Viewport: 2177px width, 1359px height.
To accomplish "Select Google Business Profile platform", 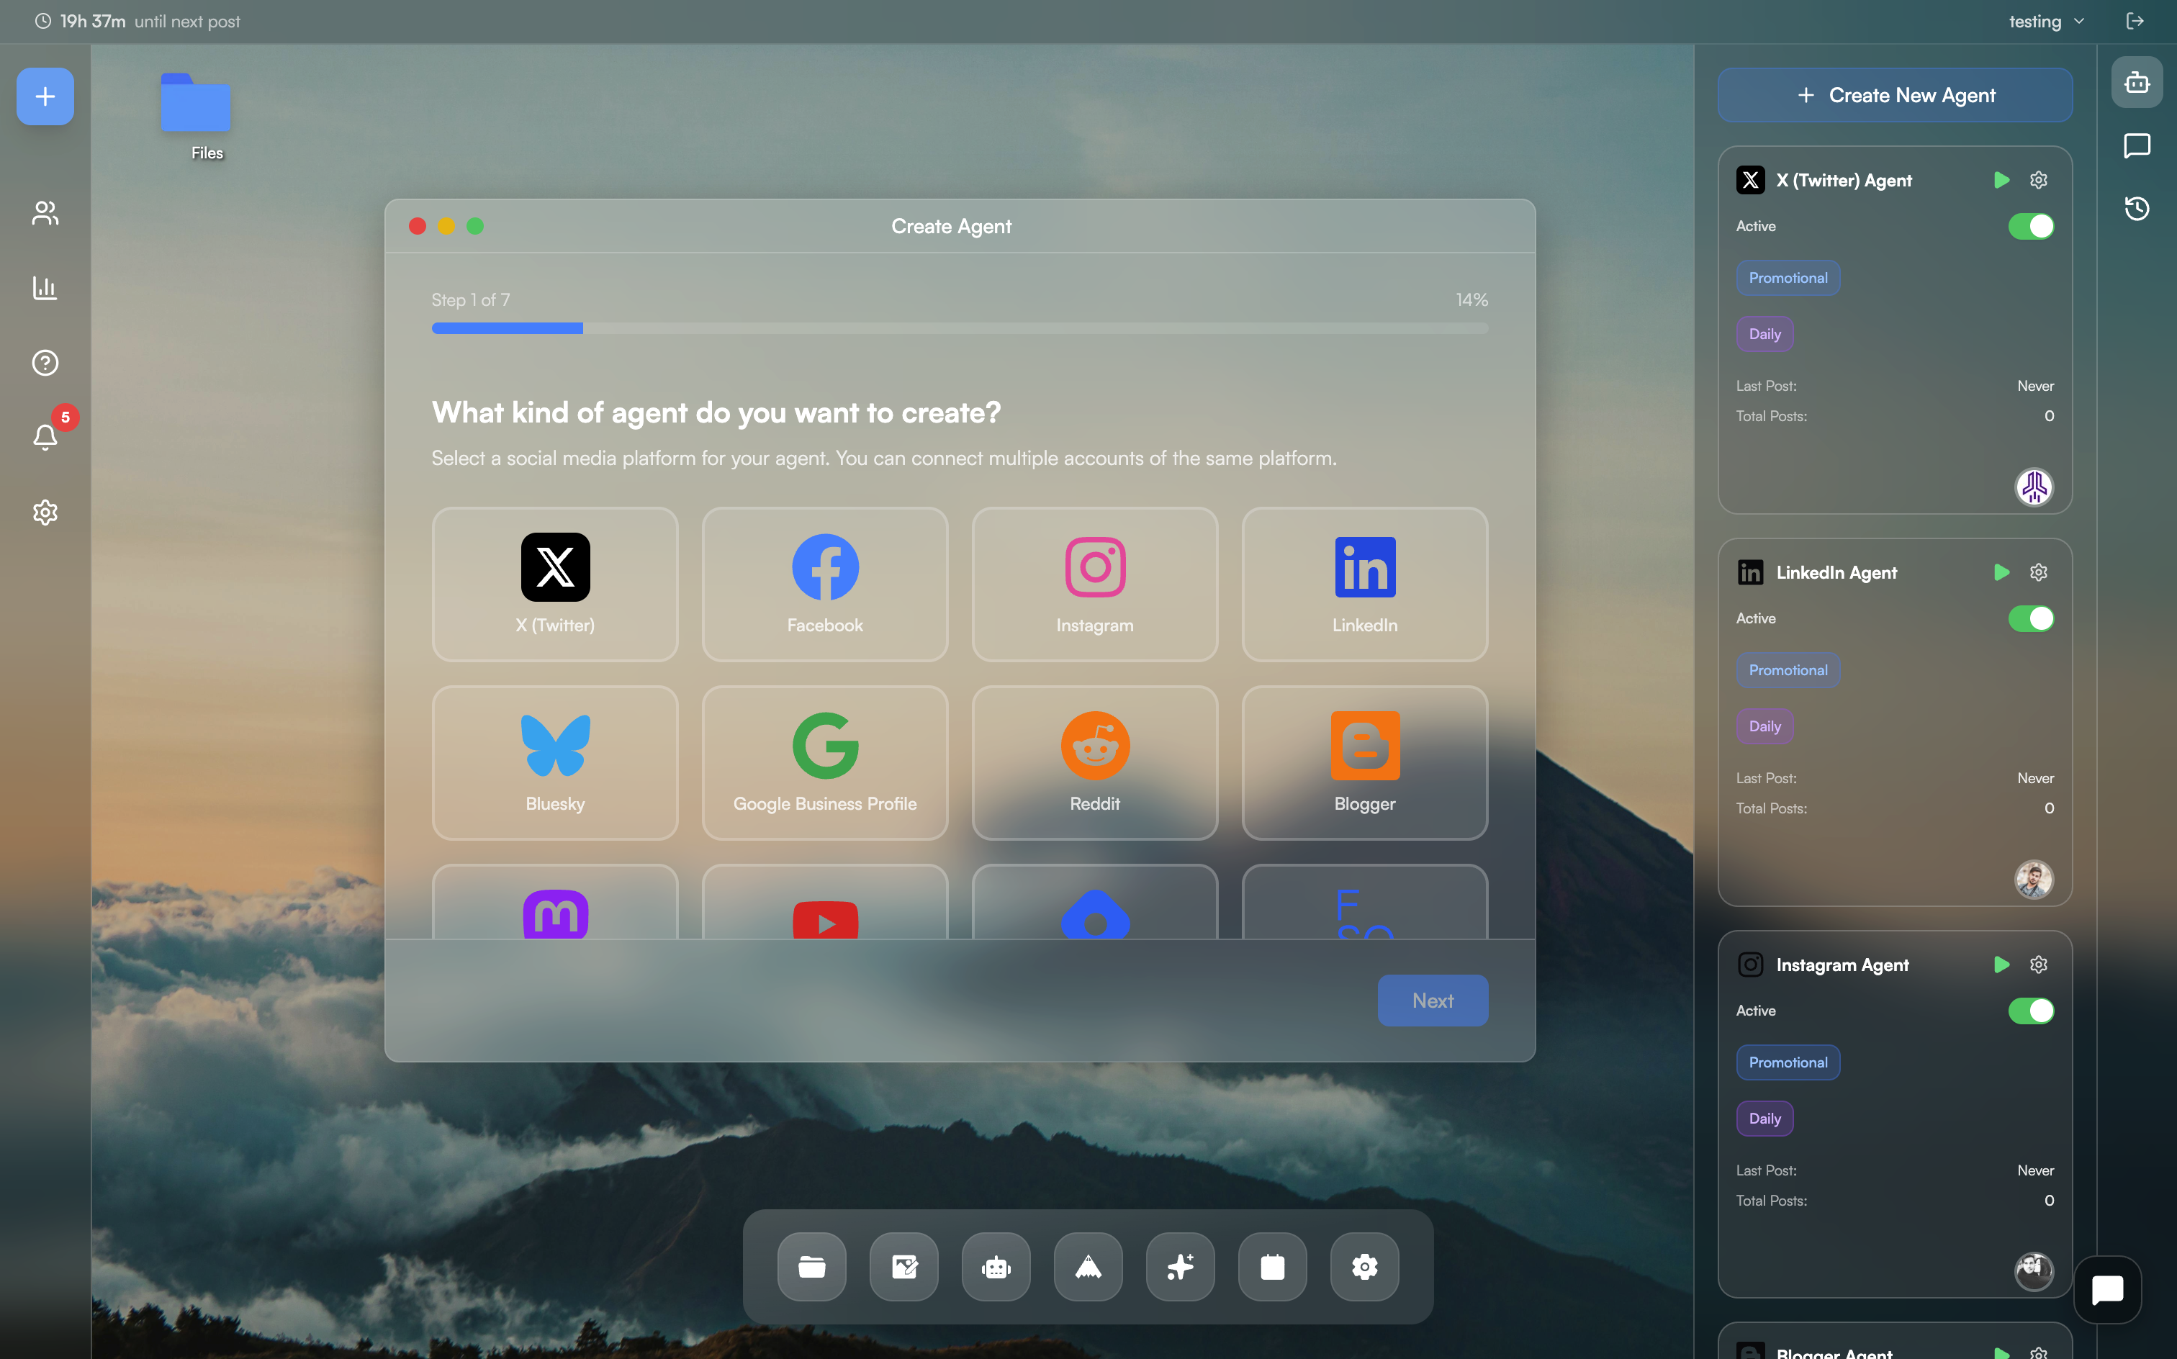I will [824, 762].
